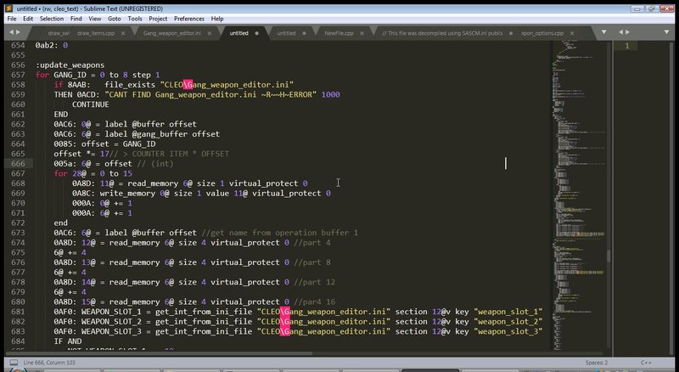This screenshot has width=679, height=372.
Task: Click the 0A8C: write_memory line
Action: click(x=201, y=194)
